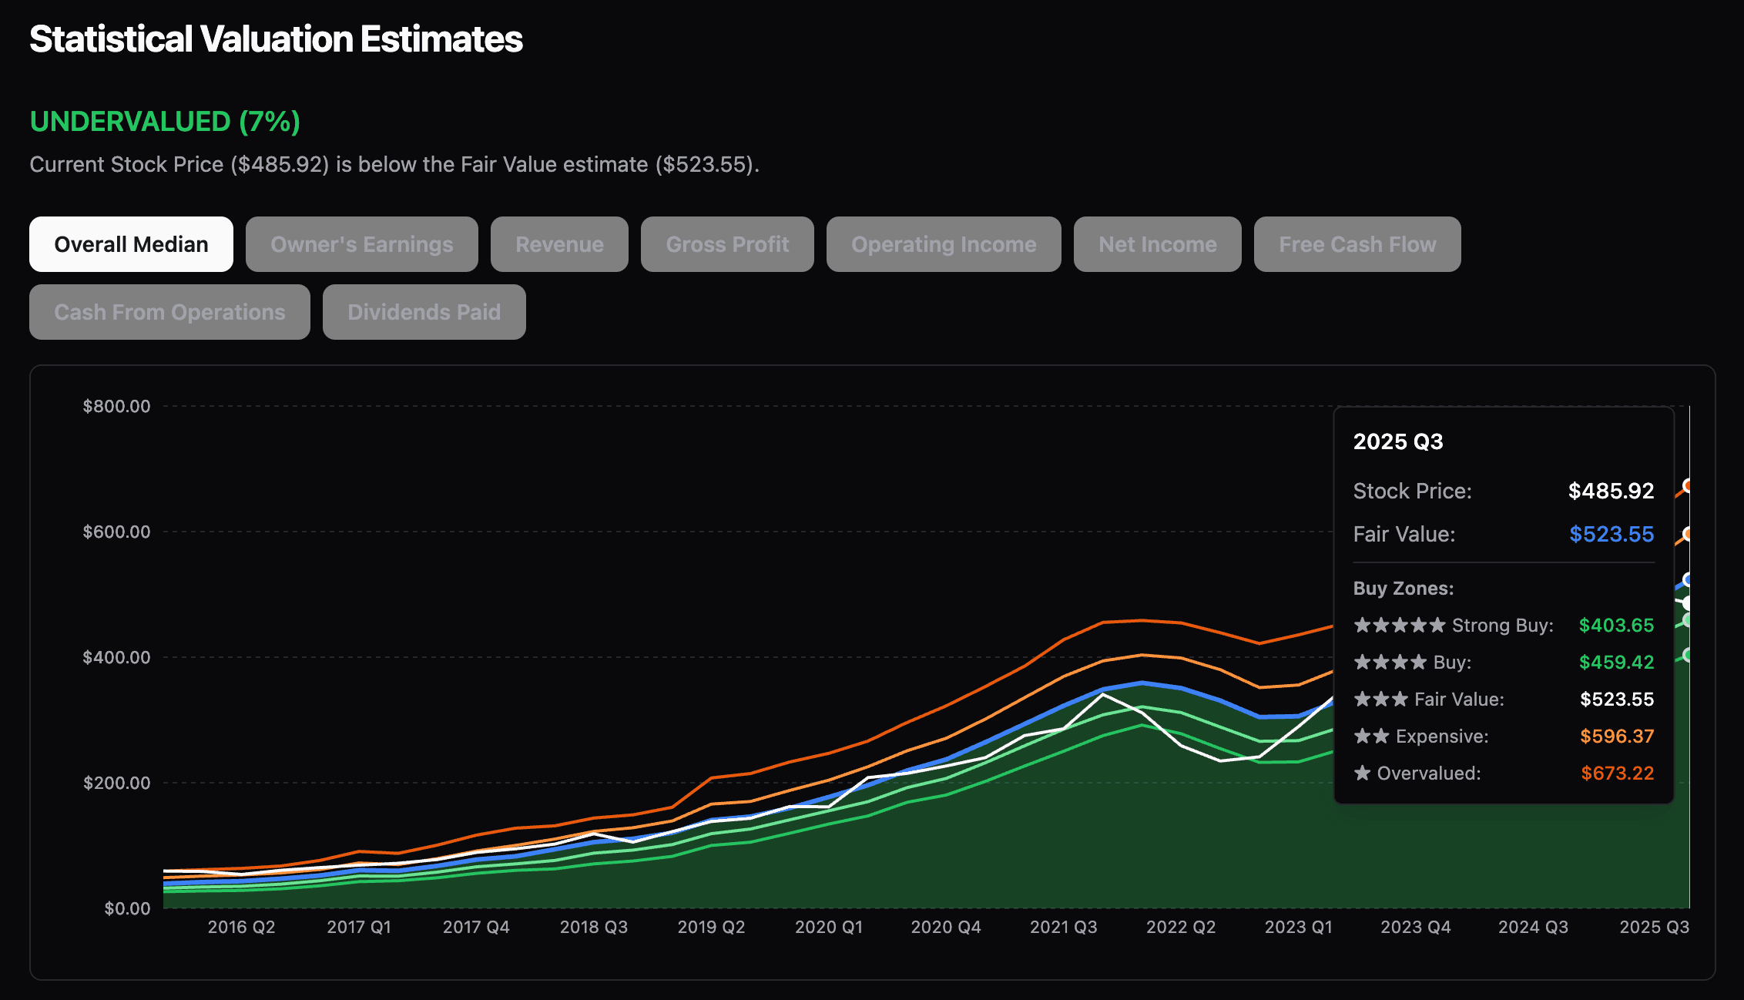Click the single-star Overvalued icon
This screenshot has width=1744, height=1000.
[x=1363, y=773]
